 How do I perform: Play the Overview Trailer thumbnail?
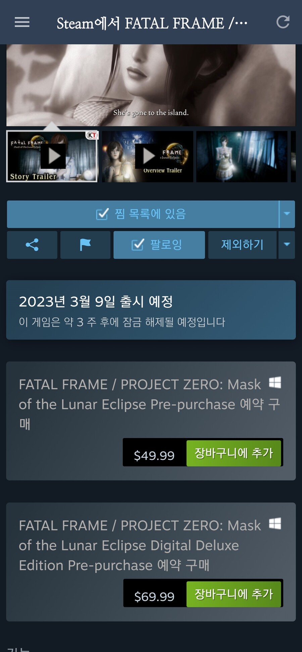[x=147, y=156]
